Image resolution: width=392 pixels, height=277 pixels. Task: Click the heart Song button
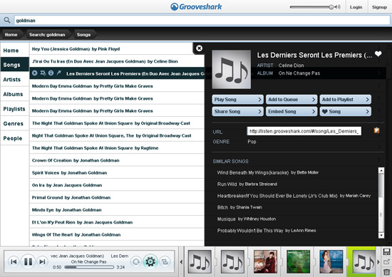[345, 111]
